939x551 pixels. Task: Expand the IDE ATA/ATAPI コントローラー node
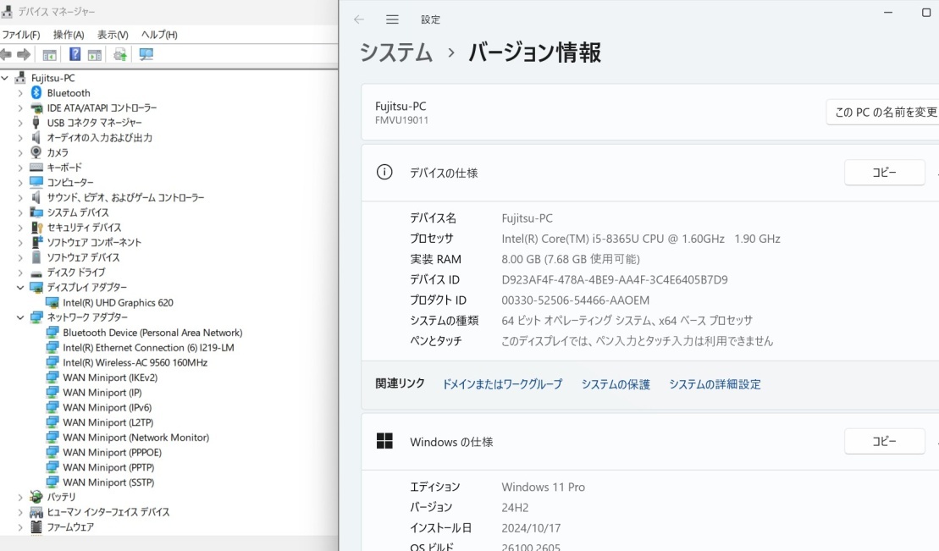[x=20, y=107]
